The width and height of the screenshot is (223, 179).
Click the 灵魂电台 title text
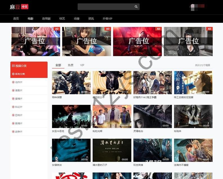coord(138,131)
